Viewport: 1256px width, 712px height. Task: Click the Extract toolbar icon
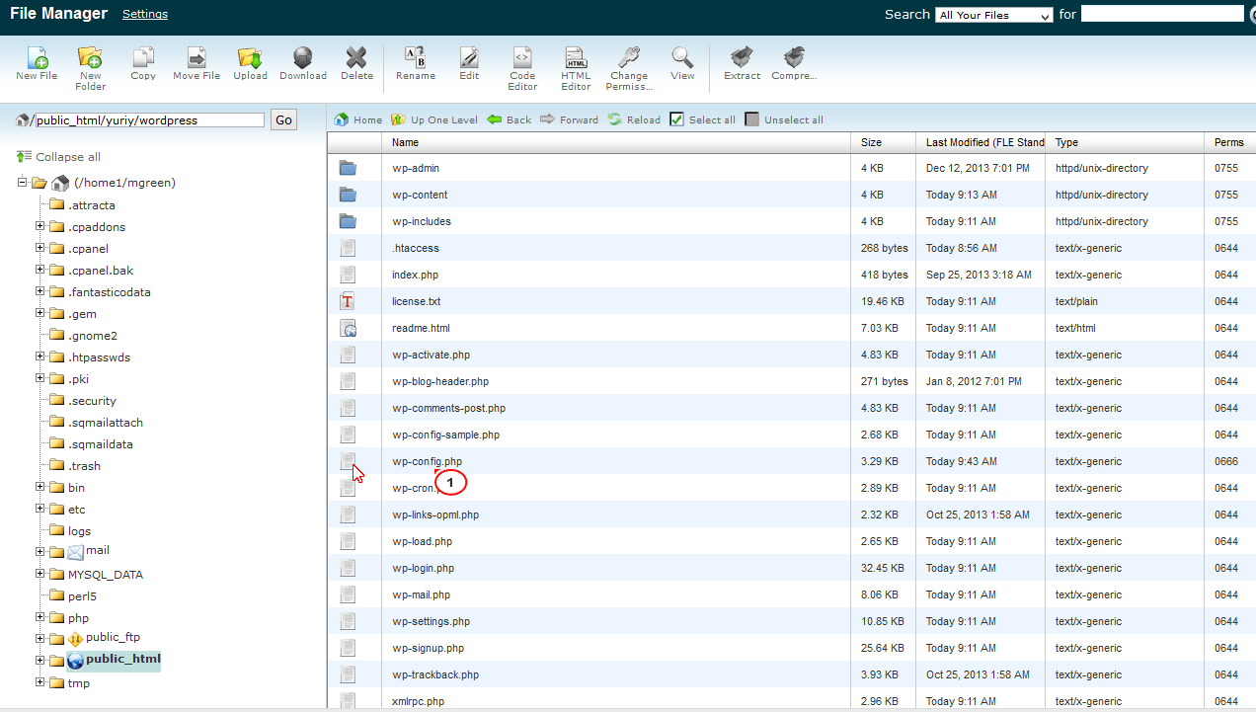click(741, 61)
